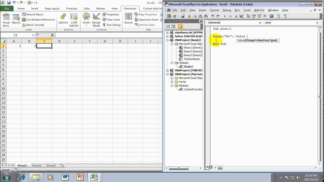
Task: Expand the Forms folder in the project tree
Action: pos(172,82)
